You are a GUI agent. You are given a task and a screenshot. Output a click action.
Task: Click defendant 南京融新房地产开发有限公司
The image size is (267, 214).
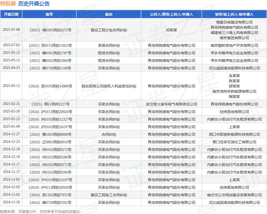click(234, 45)
